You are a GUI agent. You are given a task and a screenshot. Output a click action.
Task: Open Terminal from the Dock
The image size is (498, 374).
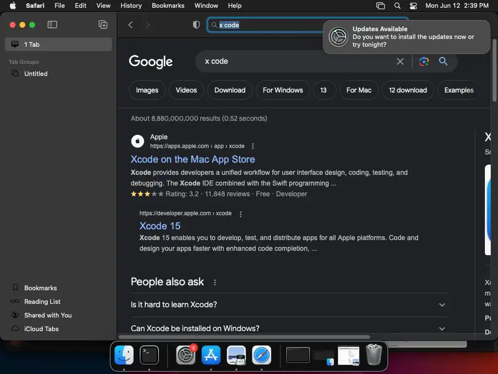[x=149, y=355]
